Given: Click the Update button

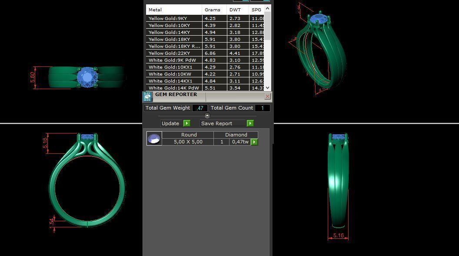Looking at the screenshot, I should pyautogui.click(x=172, y=123).
